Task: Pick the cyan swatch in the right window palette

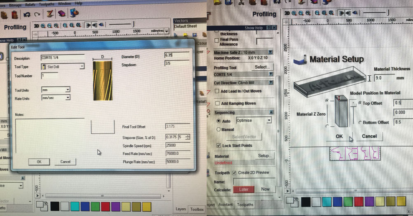Action: (327, 202)
